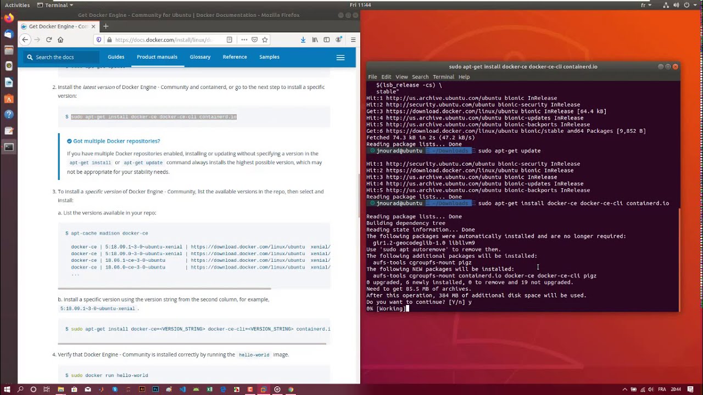Open the Guides section of Docker docs
This screenshot has width=703, height=395.
click(x=116, y=57)
